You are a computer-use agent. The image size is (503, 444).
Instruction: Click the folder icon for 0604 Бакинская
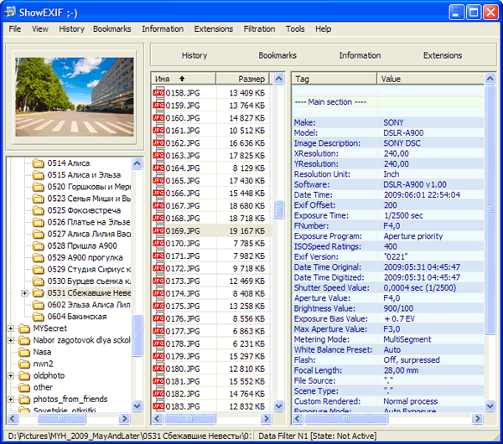(38, 317)
